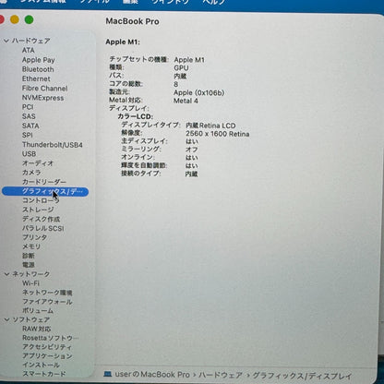This screenshot has height=384, width=384.
Task: Select プリンタ in the sidebar
Action: 34,237
